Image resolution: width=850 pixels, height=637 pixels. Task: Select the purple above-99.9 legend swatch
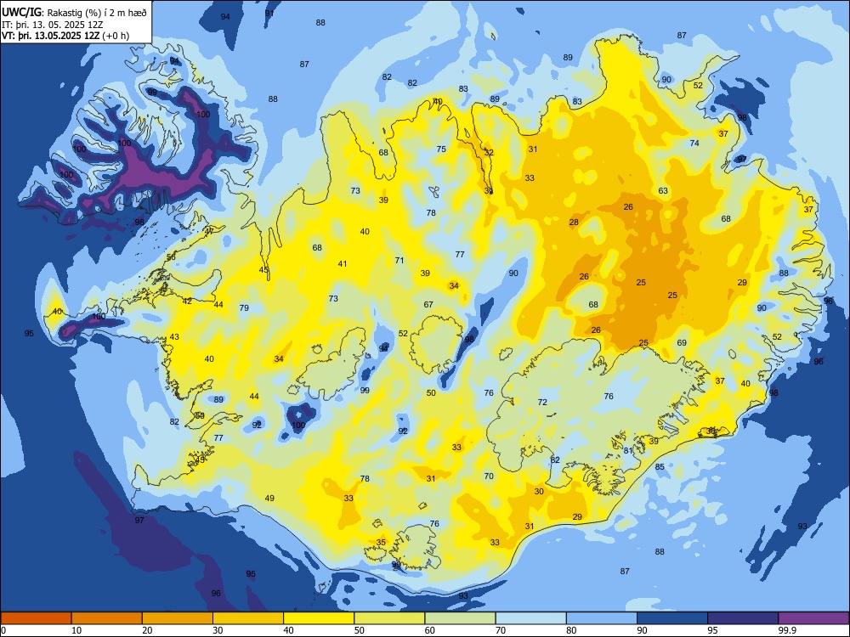[813, 618]
